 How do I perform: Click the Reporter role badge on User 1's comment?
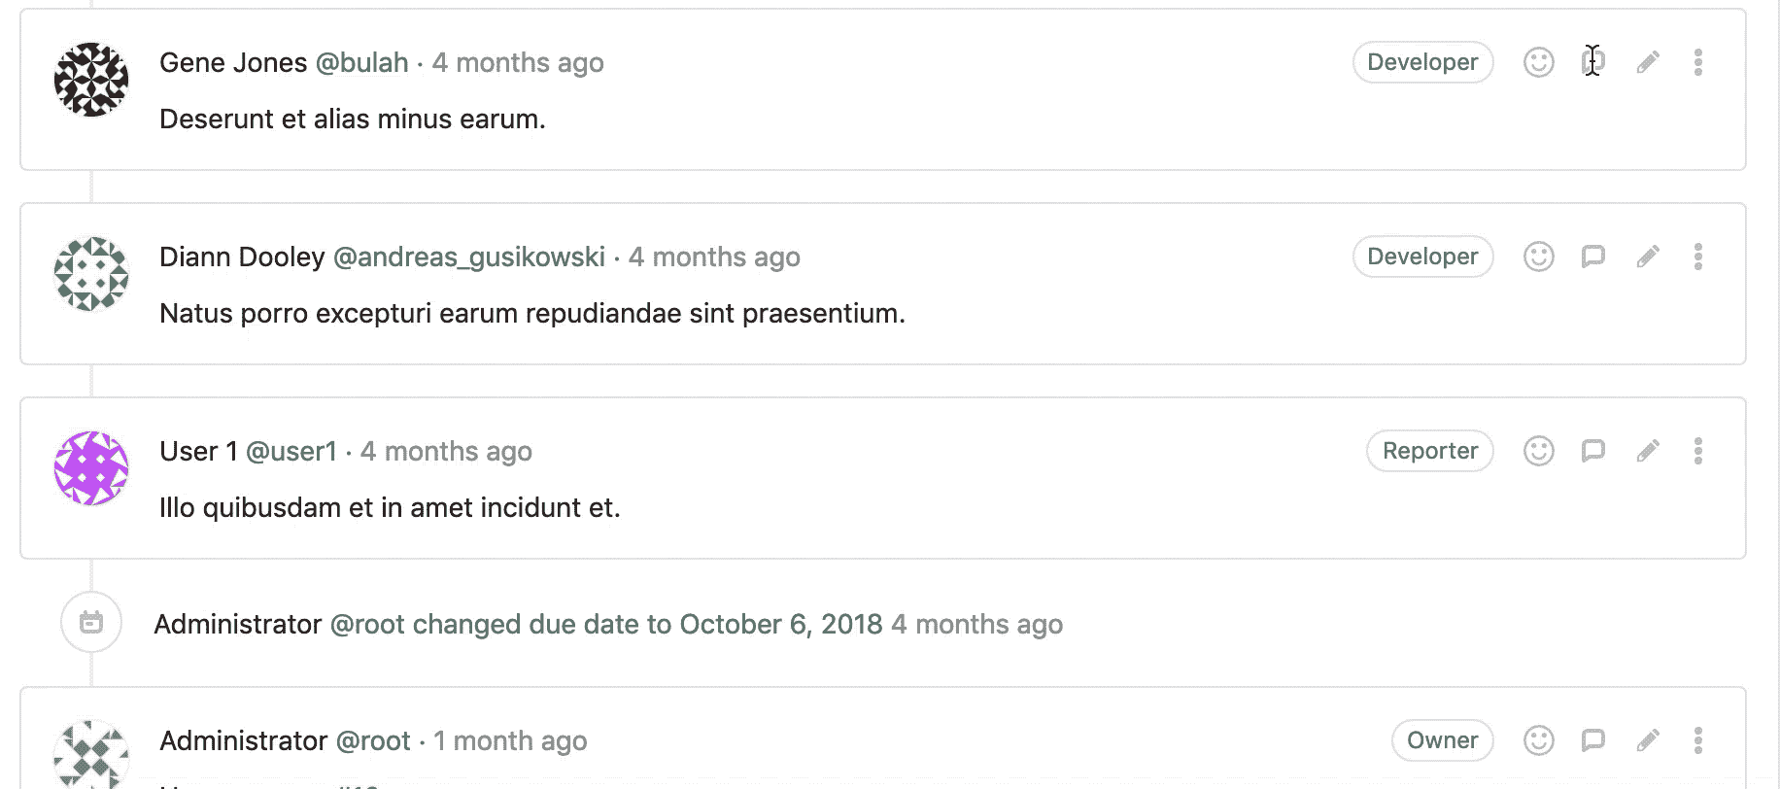[x=1428, y=451]
